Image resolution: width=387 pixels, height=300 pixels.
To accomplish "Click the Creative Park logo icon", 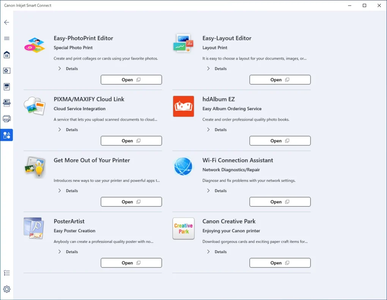I will 183,228.
